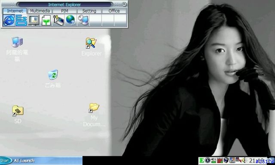Open the monitor screen launcher icon
Screen dimensions: 275x165
tap(34, 20)
